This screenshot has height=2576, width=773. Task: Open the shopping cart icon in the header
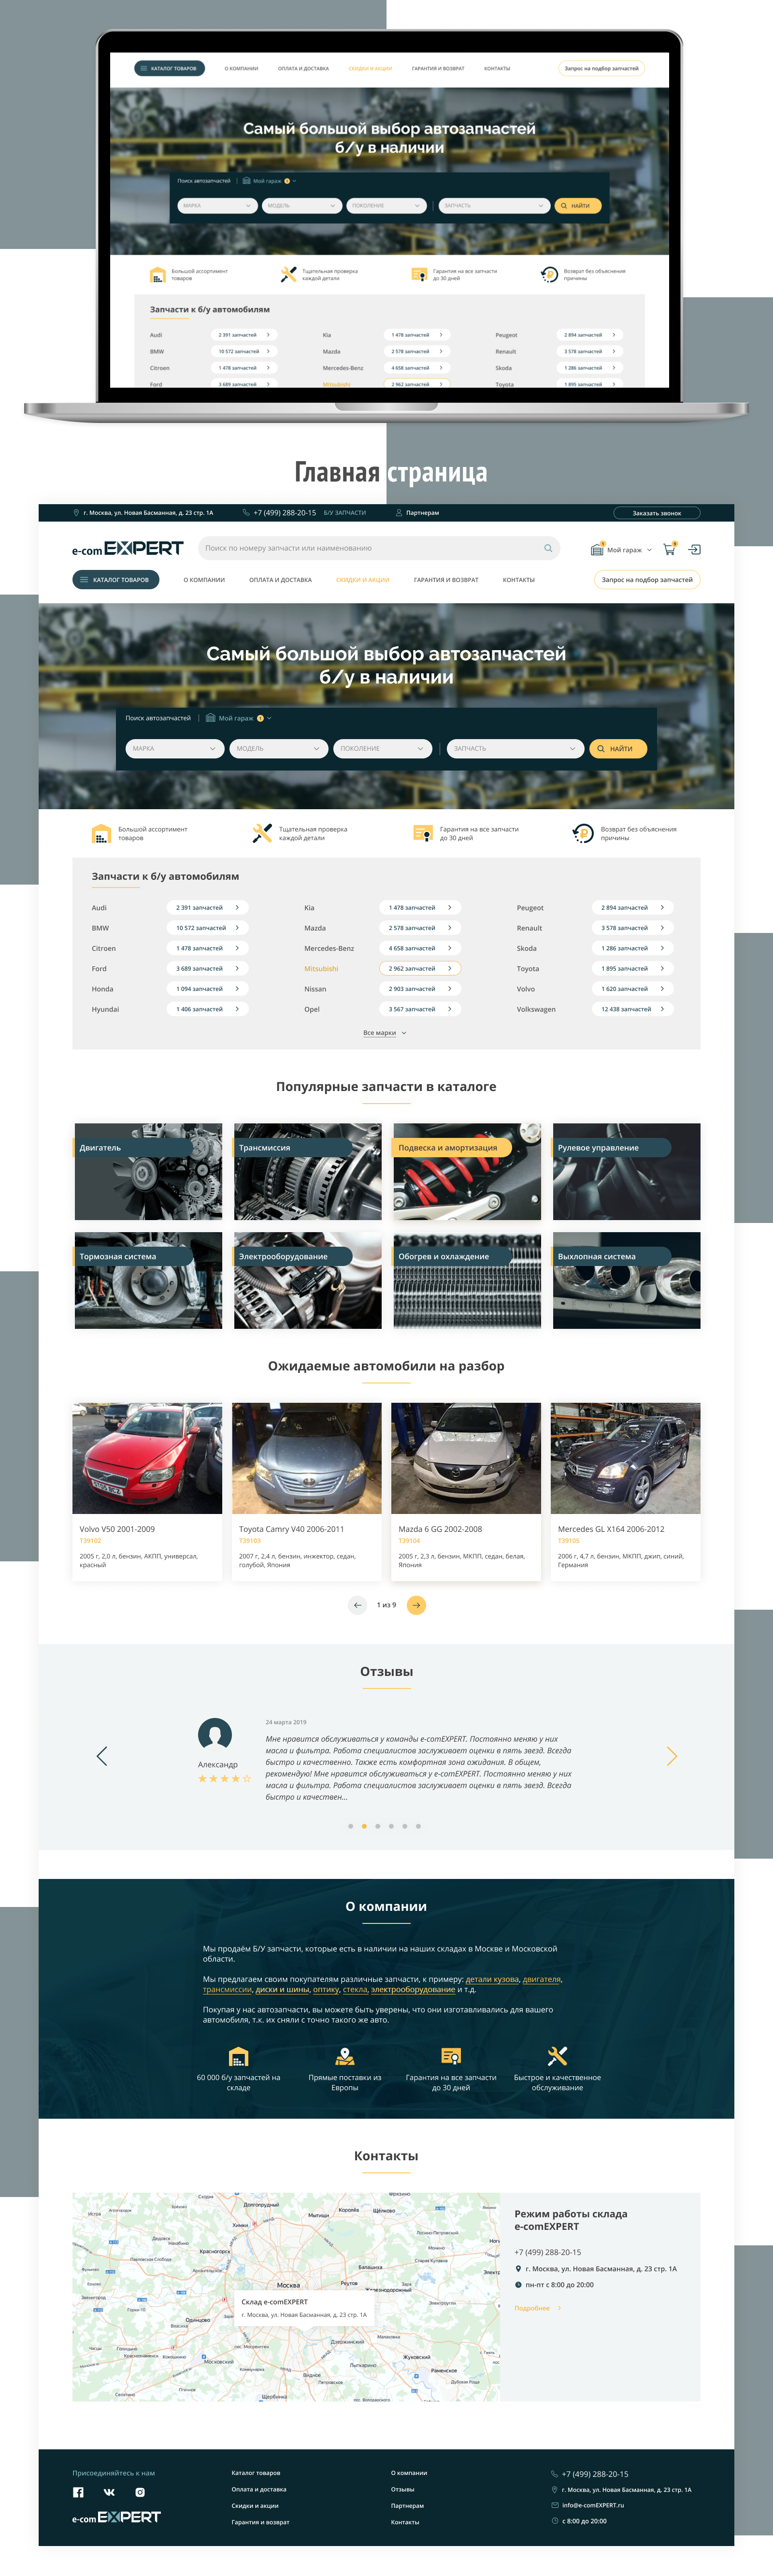[x=669, y=549]
